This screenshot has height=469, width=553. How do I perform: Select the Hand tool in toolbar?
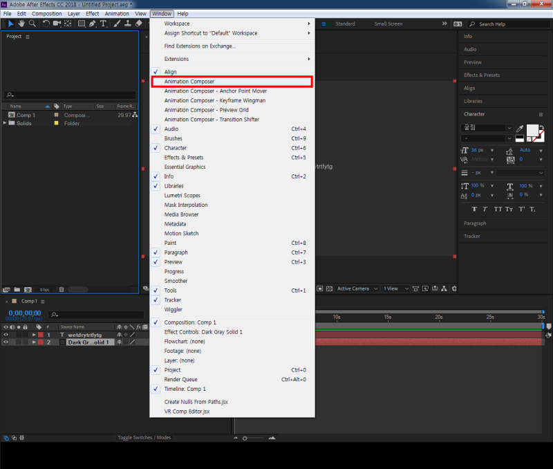click(x=22, y=23)
